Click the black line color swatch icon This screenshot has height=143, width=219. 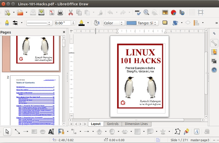[x=81, y=23]
